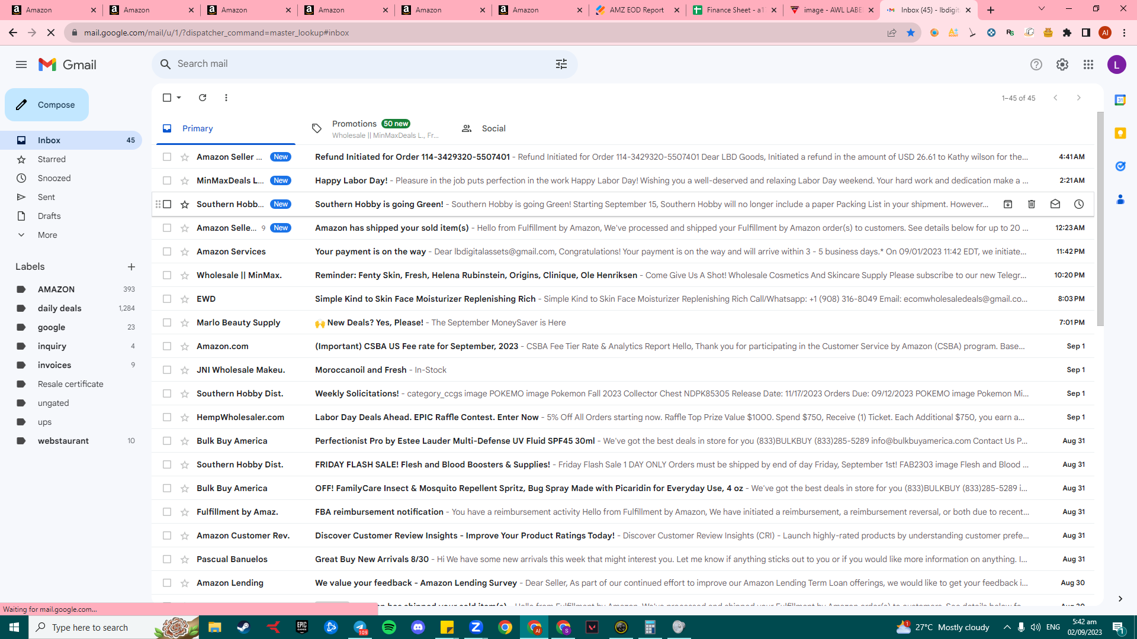1137x639 pixels.
Task: Open the browser extensions puzzle icon
Action: pos(1067,33)
